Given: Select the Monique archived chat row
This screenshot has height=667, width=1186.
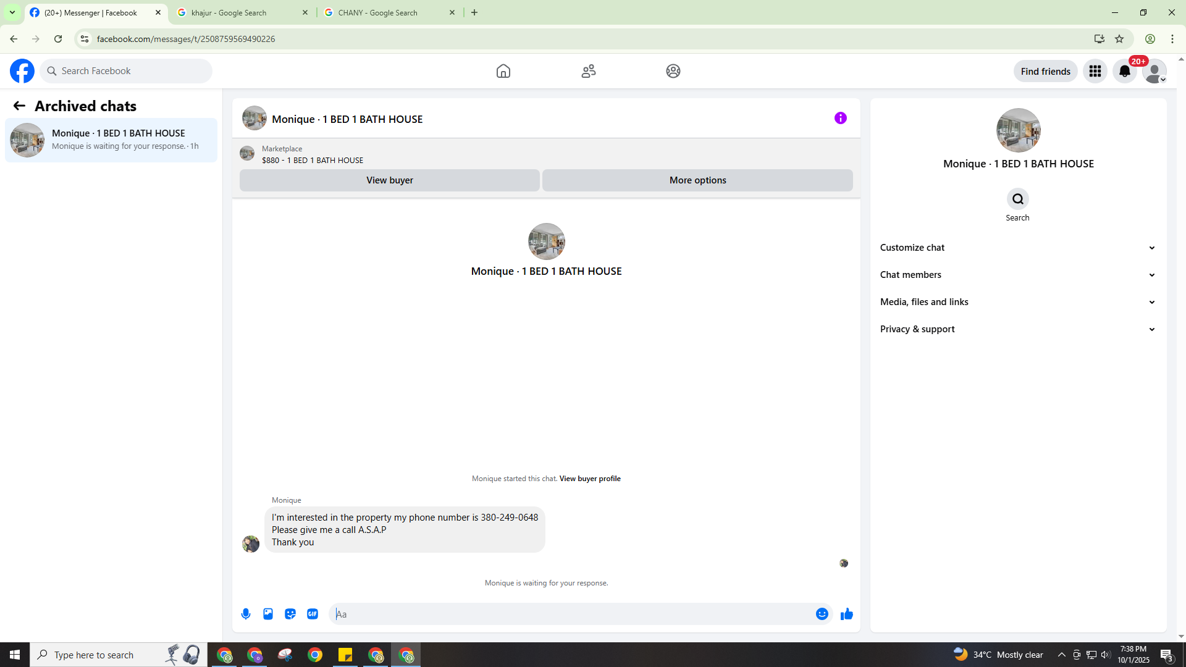Looking at the screenshot, I should tap(111, 140).
